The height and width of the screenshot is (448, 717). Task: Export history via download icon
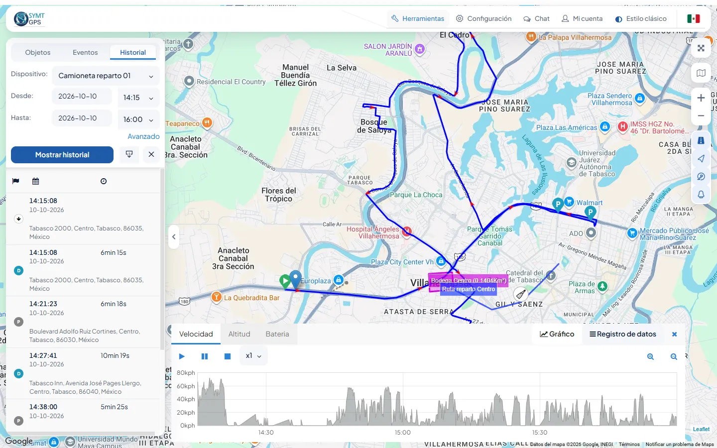(129, 154)
